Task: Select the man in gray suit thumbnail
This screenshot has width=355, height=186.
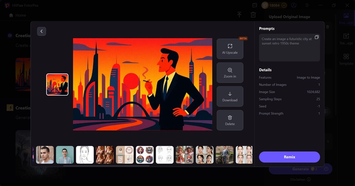Action: 224,154
